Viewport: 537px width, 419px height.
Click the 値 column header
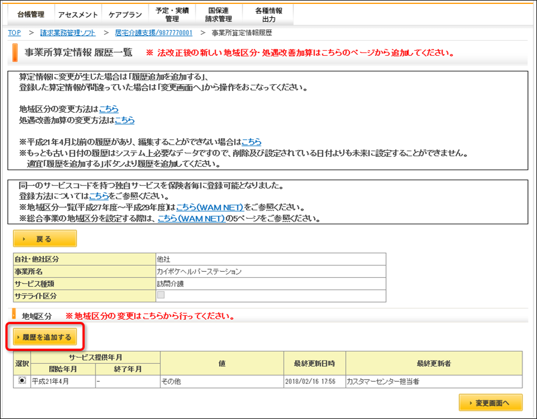click(222, 363)
